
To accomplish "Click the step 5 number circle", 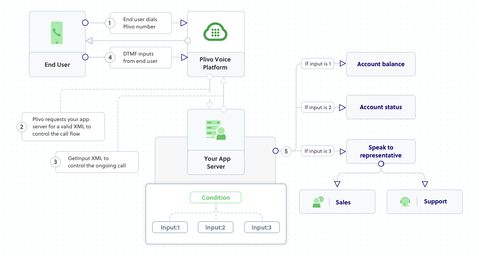I will [286, 151].
